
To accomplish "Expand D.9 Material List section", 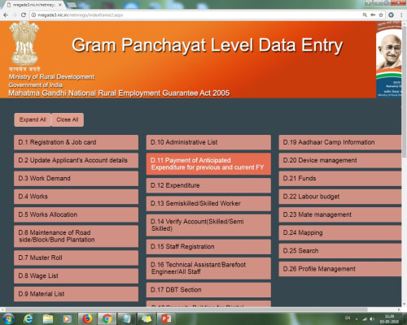I will 76,294.
